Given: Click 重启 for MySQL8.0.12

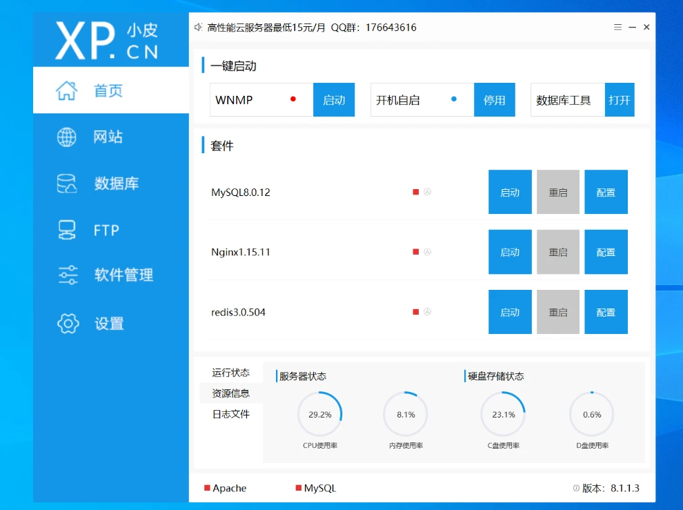Looking at the screenshot, I should (x=558, y=192).
